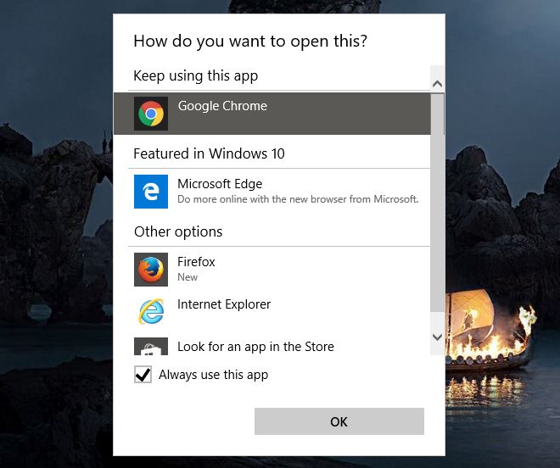
Task: Click the "Firefox" name text
Action: tap(197, 262)
